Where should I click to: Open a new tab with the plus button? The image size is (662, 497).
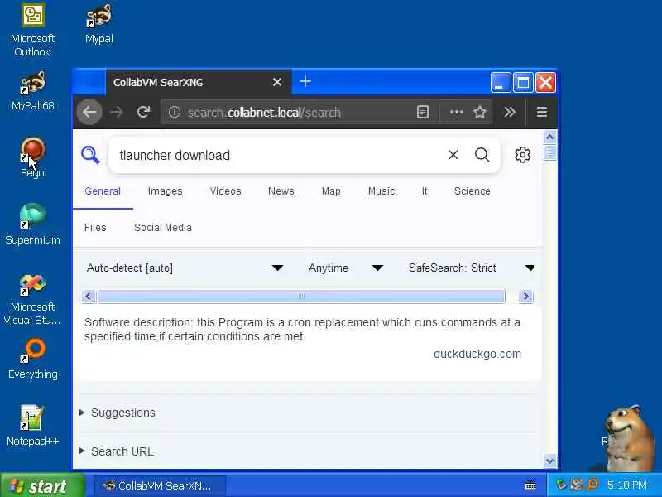pos(305,81)
